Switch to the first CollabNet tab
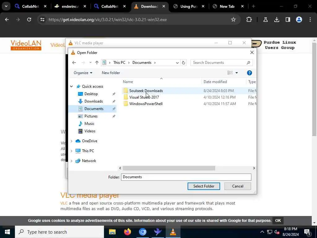The height and width of the screenshot is (238, 317). point(30,7)
